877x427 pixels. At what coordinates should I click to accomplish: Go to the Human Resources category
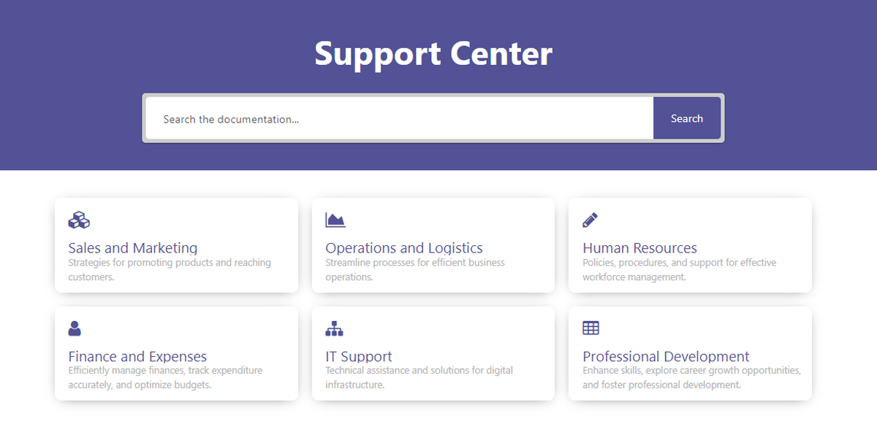click(639, 248)
